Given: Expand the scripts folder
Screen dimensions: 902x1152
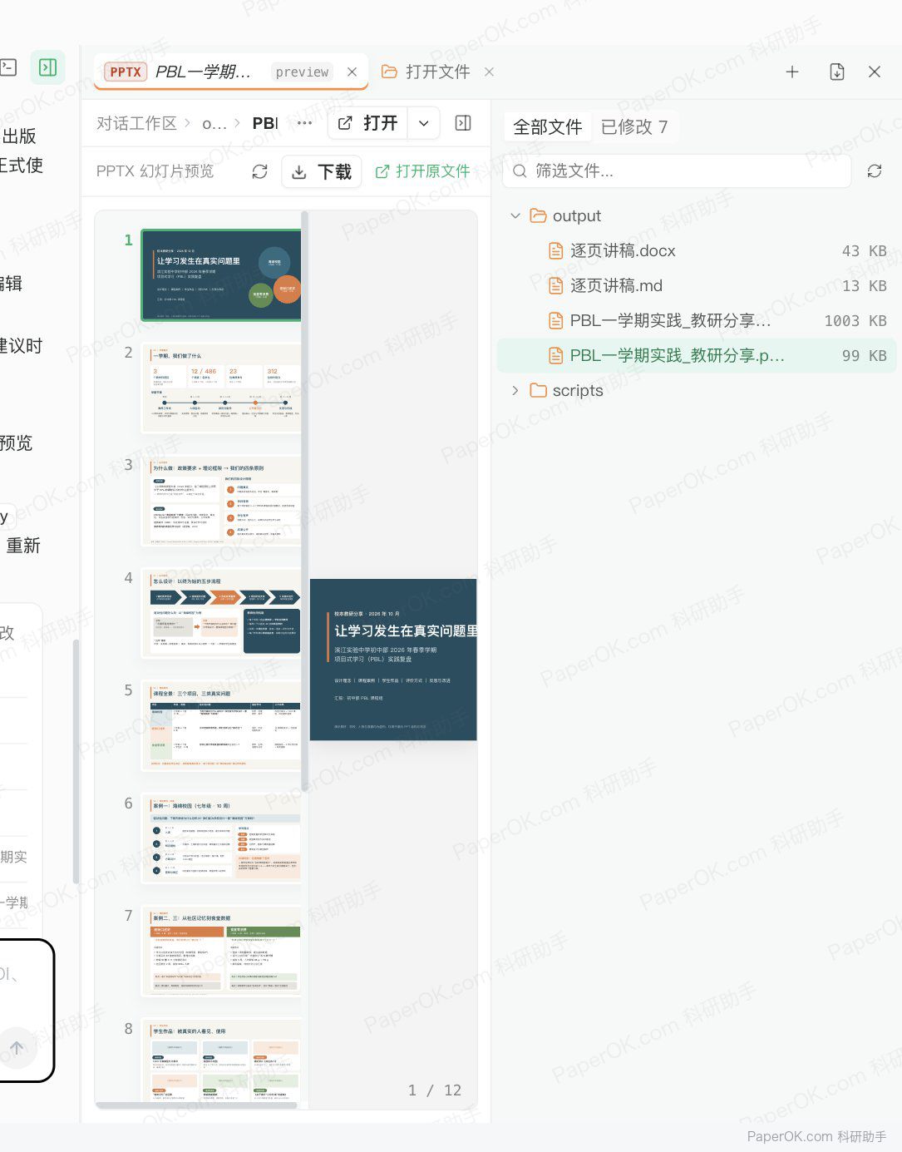Looking at the screenshot, I should coord(515,390).
